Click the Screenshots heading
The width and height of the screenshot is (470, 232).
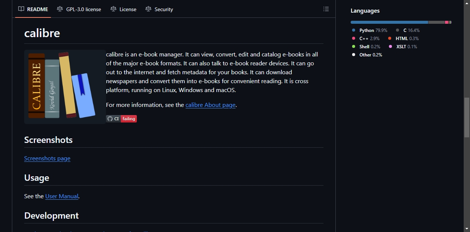pos(48,140)
